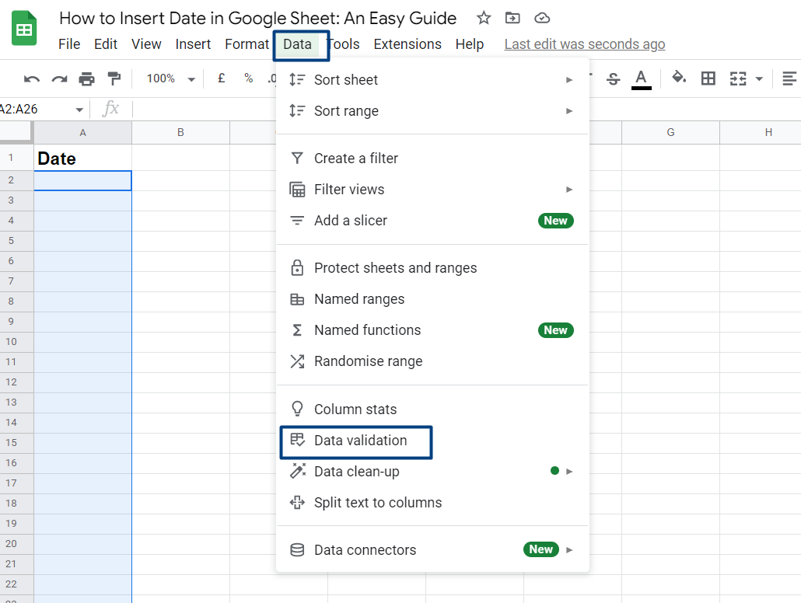Expand the Filter views submenu
This screenshot has height=603, width=801.
(432, 190)
